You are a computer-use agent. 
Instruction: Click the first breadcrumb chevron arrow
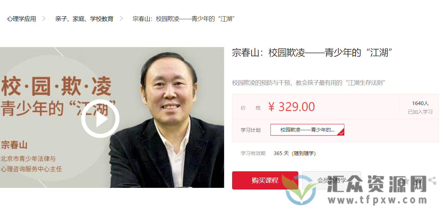(x=44, y=19)
